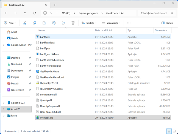178x134 pixels.
Task: Switch to details list view icon in status bar
Action: [x=169, y=131]
